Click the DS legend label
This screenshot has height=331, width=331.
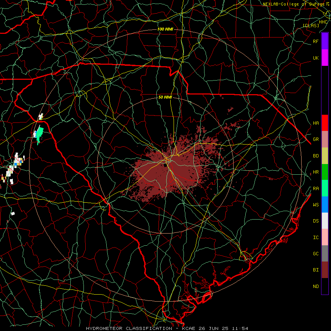tap(316, 221)
